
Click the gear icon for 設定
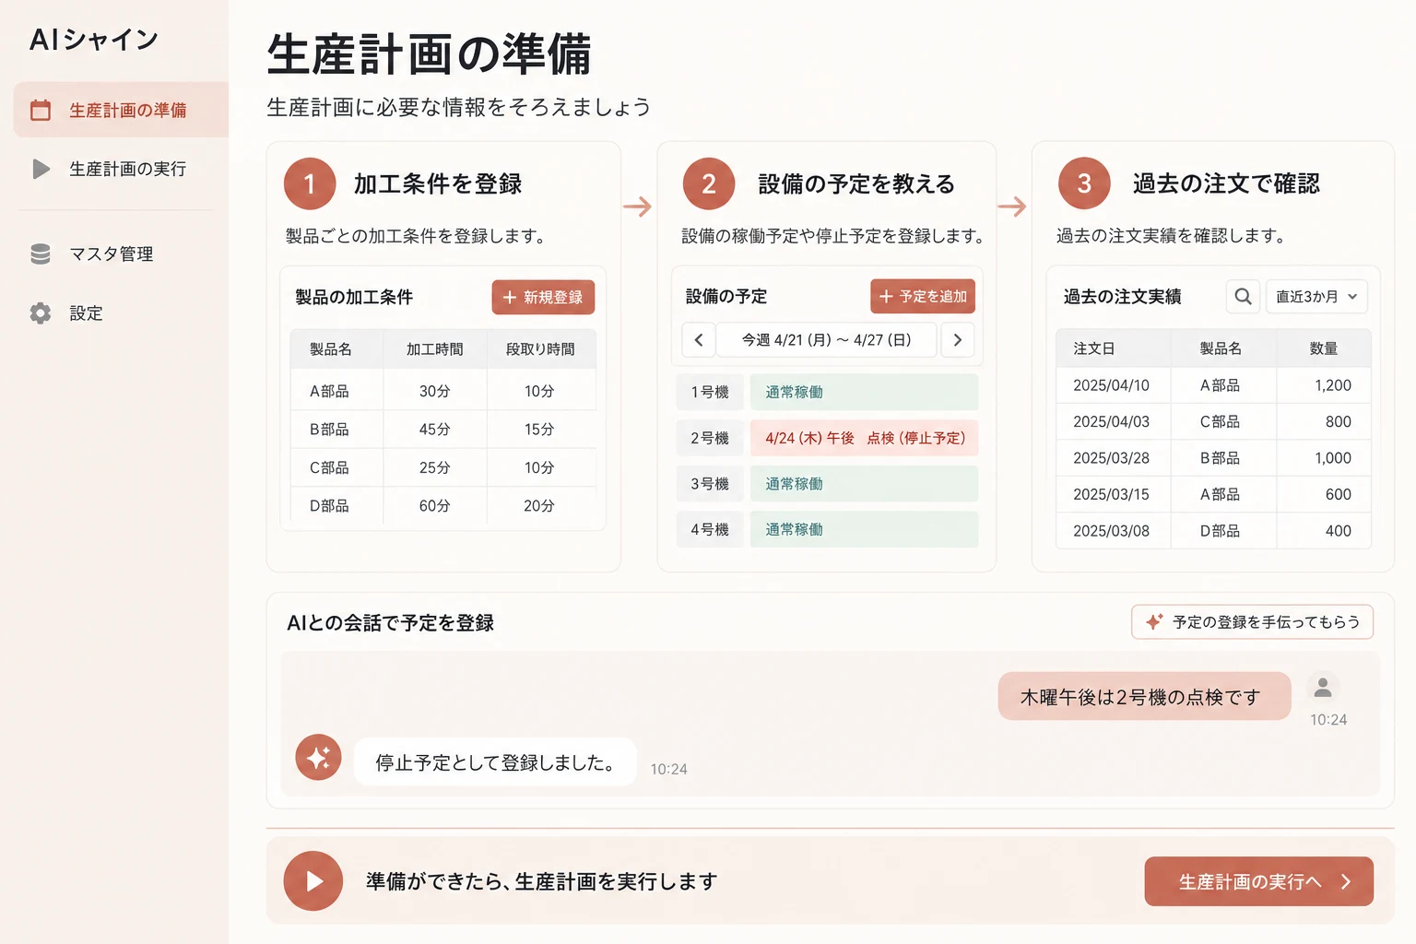pos(41,313)
